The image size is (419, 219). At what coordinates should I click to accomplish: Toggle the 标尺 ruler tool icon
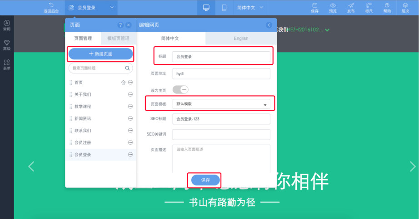pos(369,7)
